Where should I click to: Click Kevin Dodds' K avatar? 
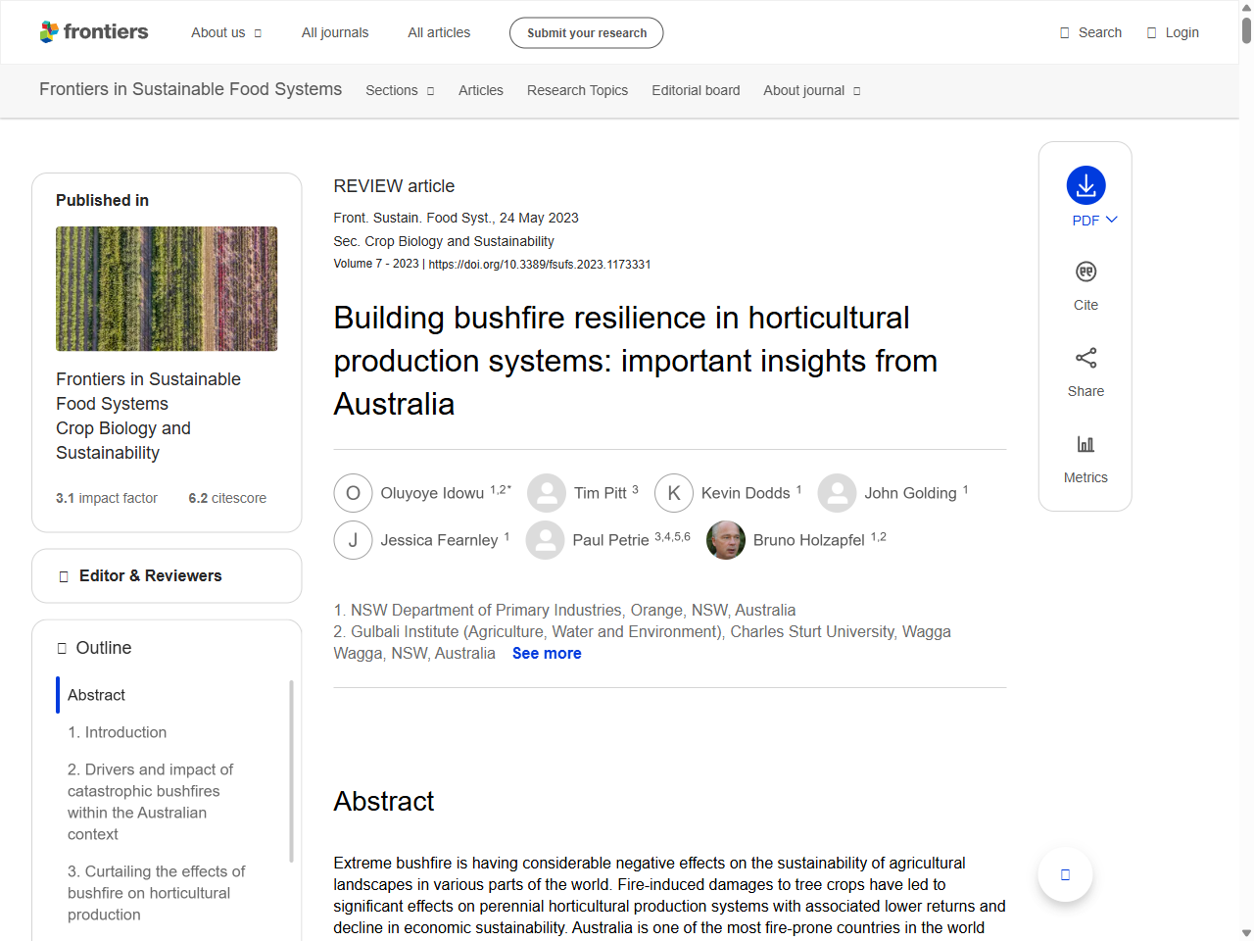coord(674,493)
